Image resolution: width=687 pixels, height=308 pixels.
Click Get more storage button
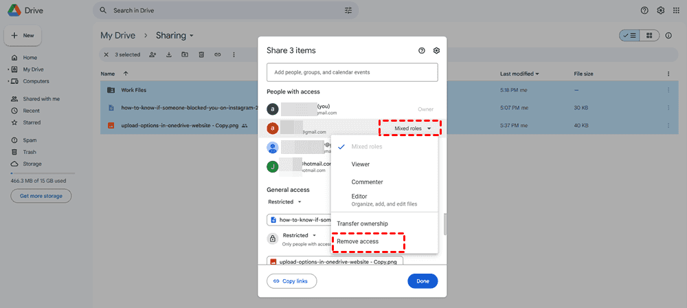tap(41, 196)
